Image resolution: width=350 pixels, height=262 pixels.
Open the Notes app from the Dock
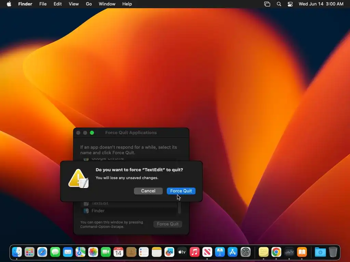click(x=157, y=252)
